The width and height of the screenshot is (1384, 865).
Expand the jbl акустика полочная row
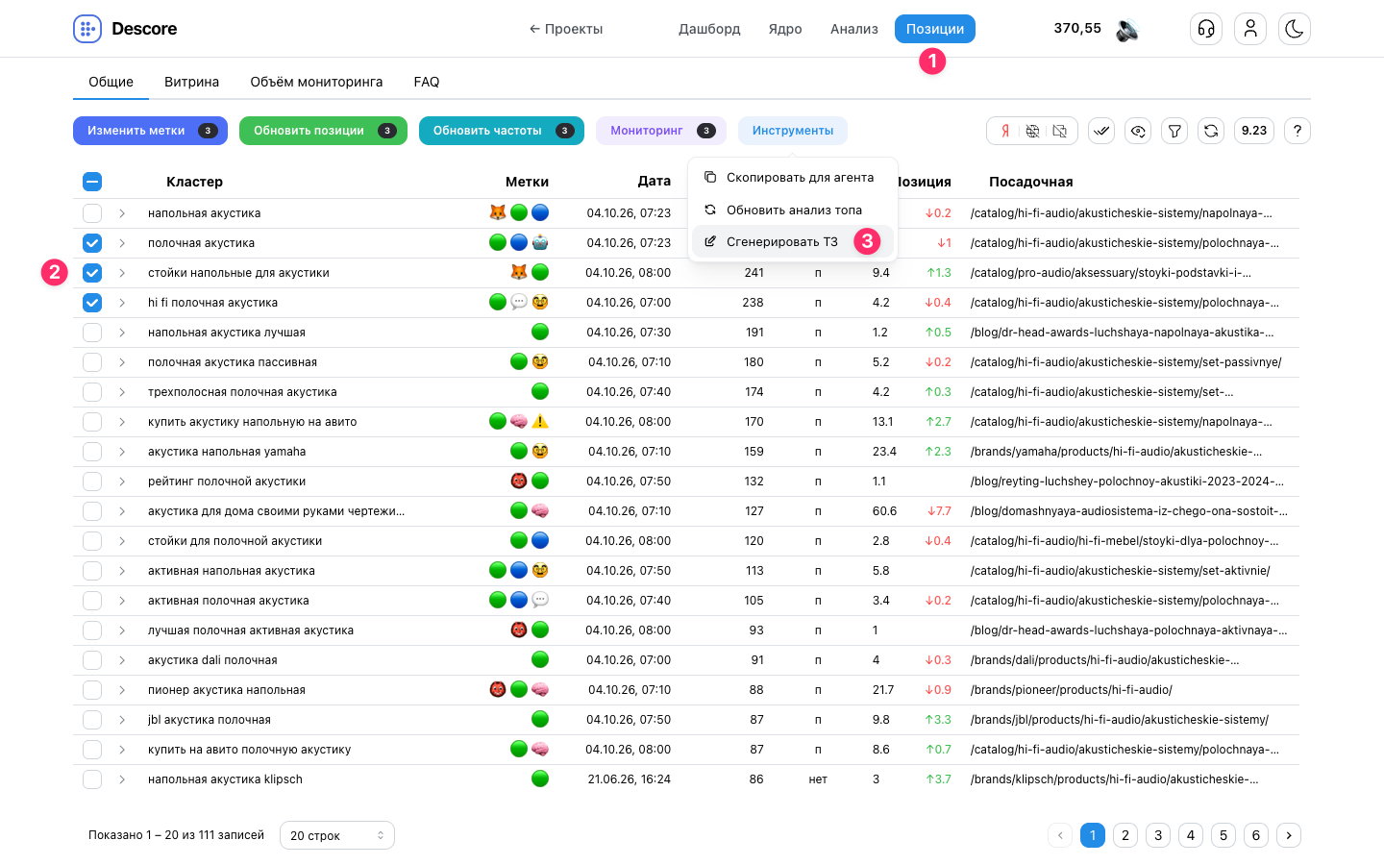click(x=122, y=720)
